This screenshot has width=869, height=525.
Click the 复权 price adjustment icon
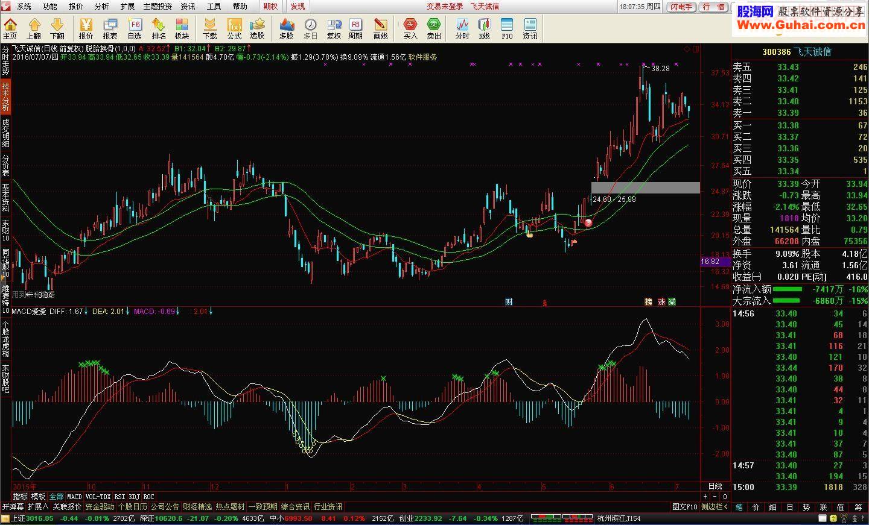click(334, 28)
